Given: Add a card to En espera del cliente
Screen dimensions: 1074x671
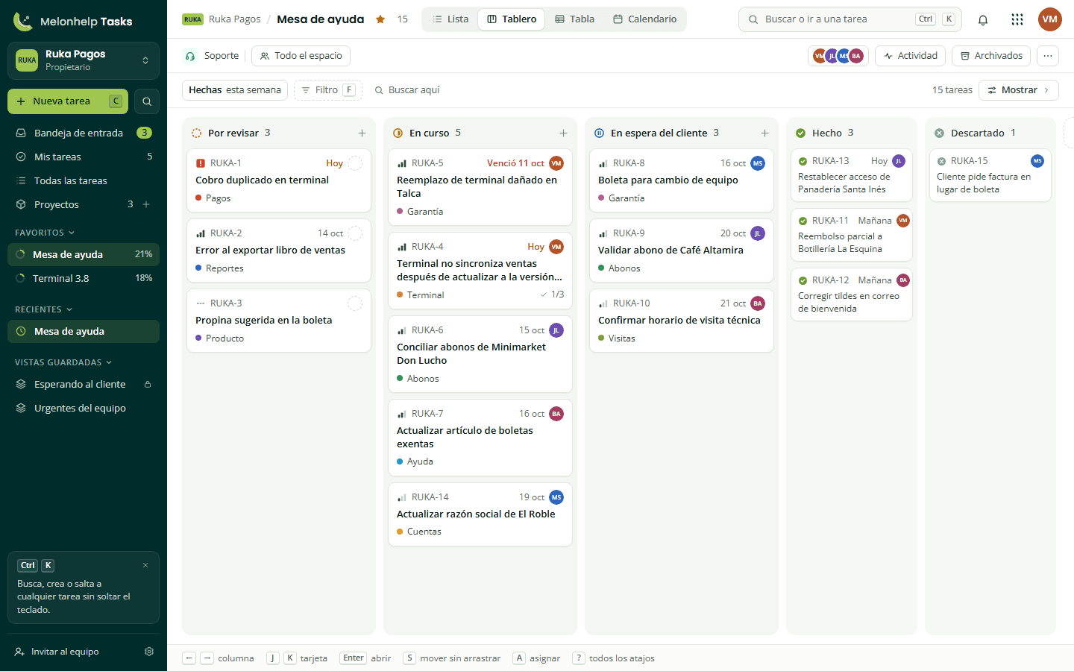Looking at the screenshot, I should [764, 133].
